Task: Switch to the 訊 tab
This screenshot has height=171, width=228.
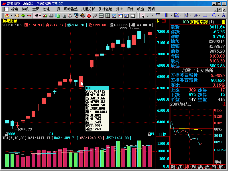Action: [200, 167]
